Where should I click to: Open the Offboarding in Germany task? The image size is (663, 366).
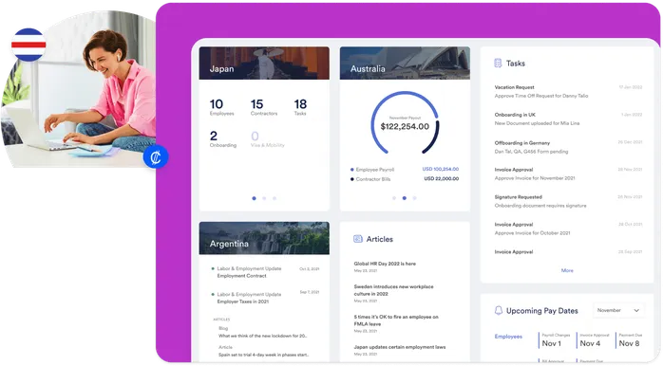tap(568, 147)
